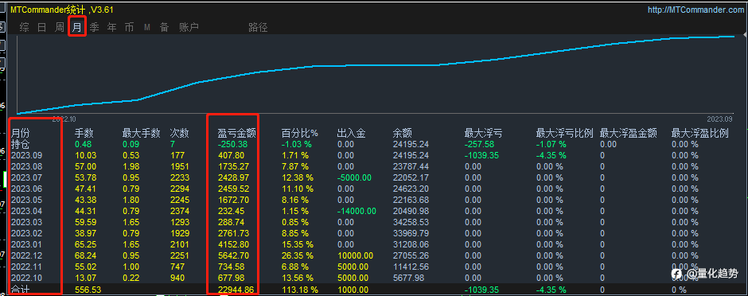Click the 最大浮亏比例 column header
This screenshot has width=748, height=296.
click(x=564, y=134)
